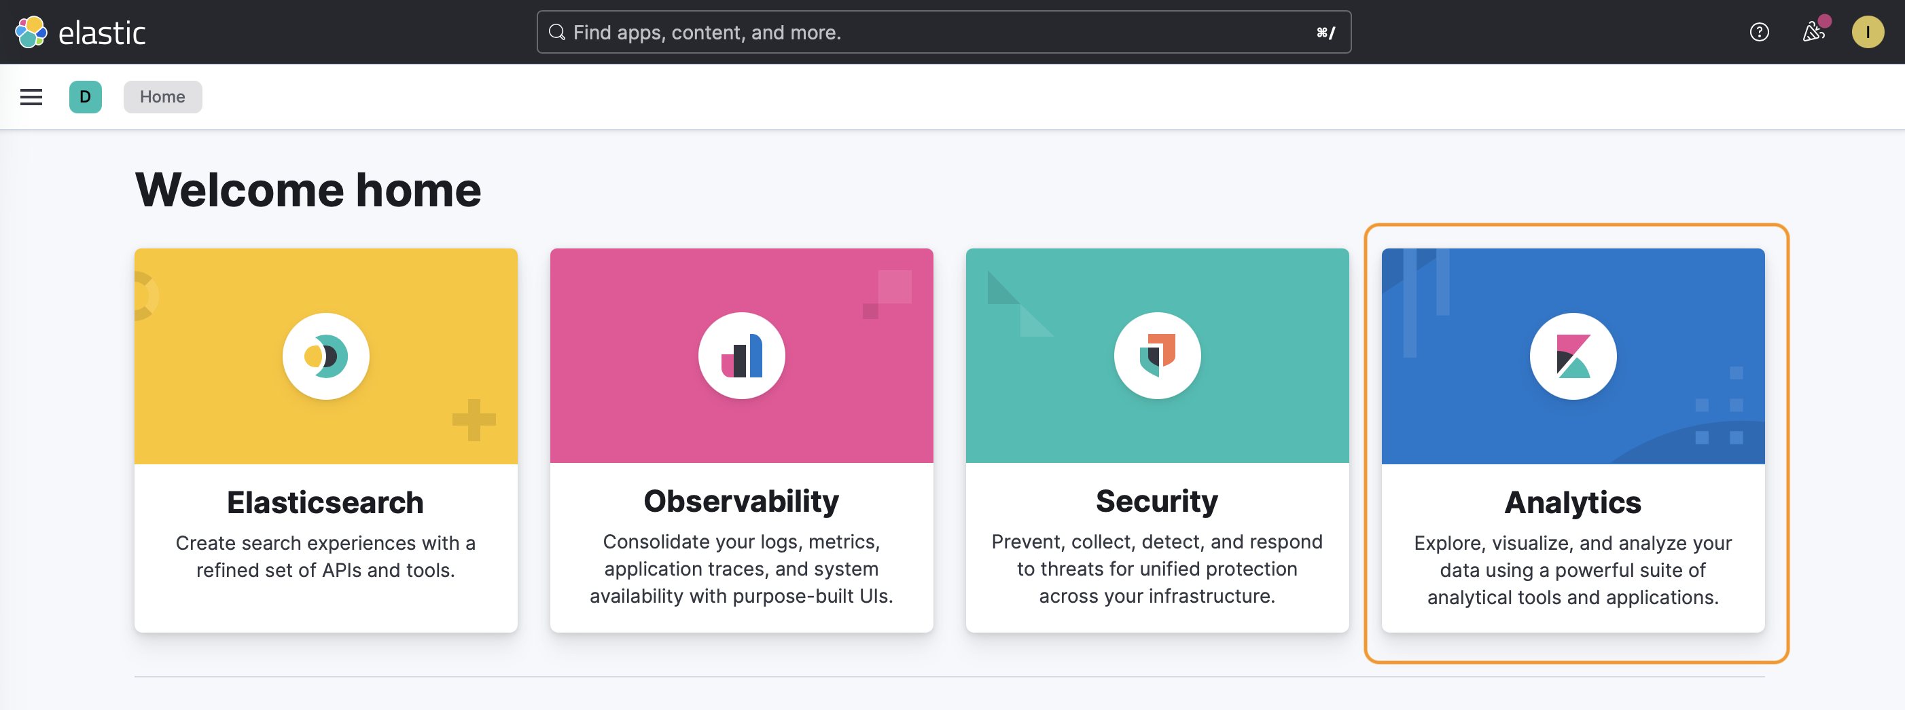Click the Analytics card description text
Viewport: 1905px width, 710px height.
pyautogui.click(x=1572, y=569)
